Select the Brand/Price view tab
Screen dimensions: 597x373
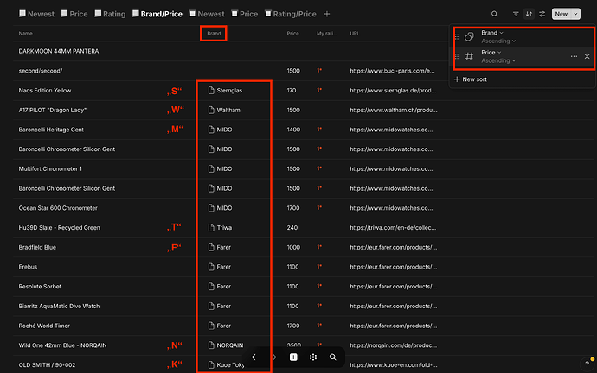point(157,14)
